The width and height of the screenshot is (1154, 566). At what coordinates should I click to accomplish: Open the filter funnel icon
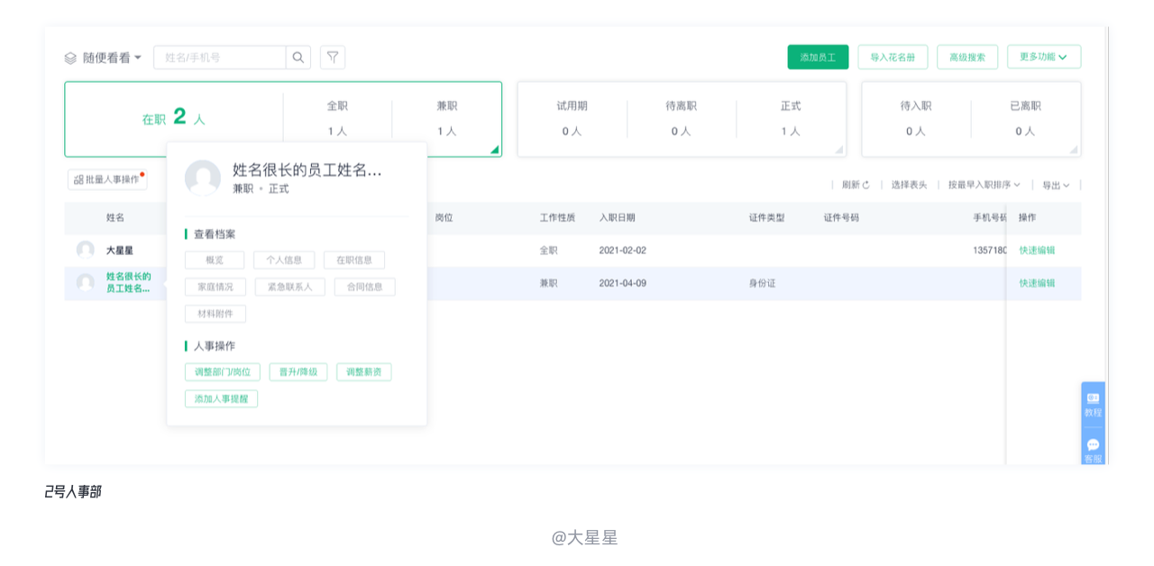click(333, 58)
